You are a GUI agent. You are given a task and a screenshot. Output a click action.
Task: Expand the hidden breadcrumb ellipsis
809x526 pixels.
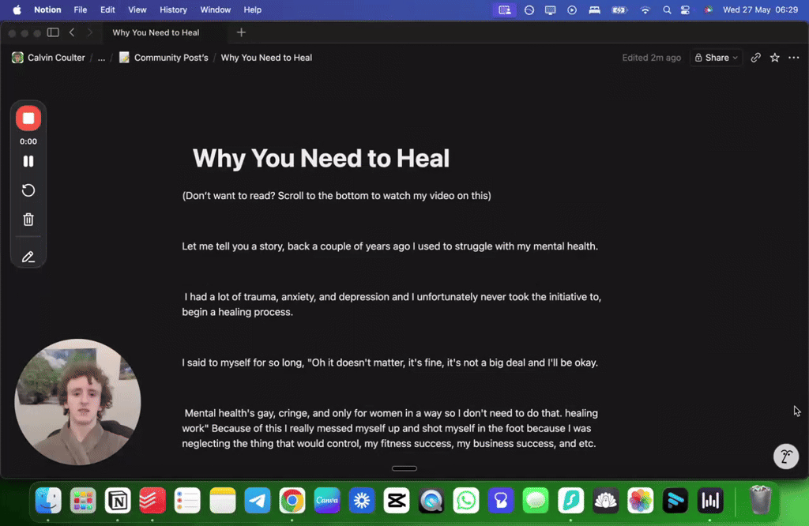point(101,58)
